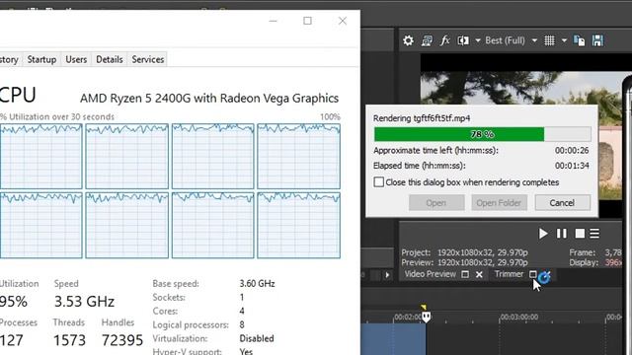632x355 pixels.
Task: Maximize the Task Manager window
Action: (307, 21)
